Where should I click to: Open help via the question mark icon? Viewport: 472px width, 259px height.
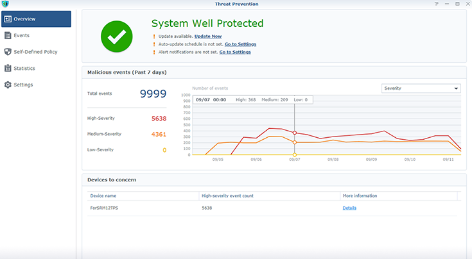pyautogui.click(x=437, y=4)
